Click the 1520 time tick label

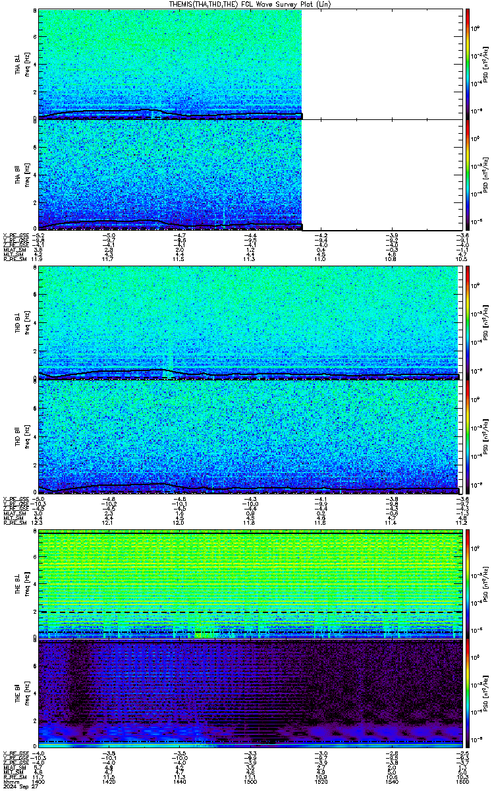coord(321,781)
